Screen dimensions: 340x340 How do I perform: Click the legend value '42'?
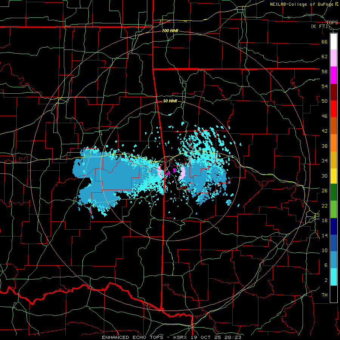(x=325, y=131)
